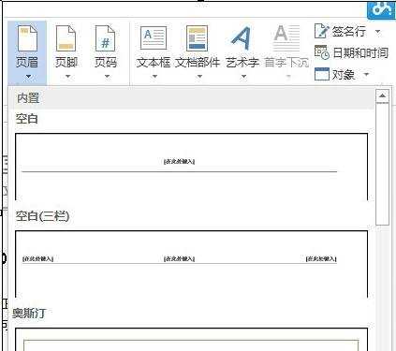Expand the dropdown arrow under 页脚

point(67,76)
